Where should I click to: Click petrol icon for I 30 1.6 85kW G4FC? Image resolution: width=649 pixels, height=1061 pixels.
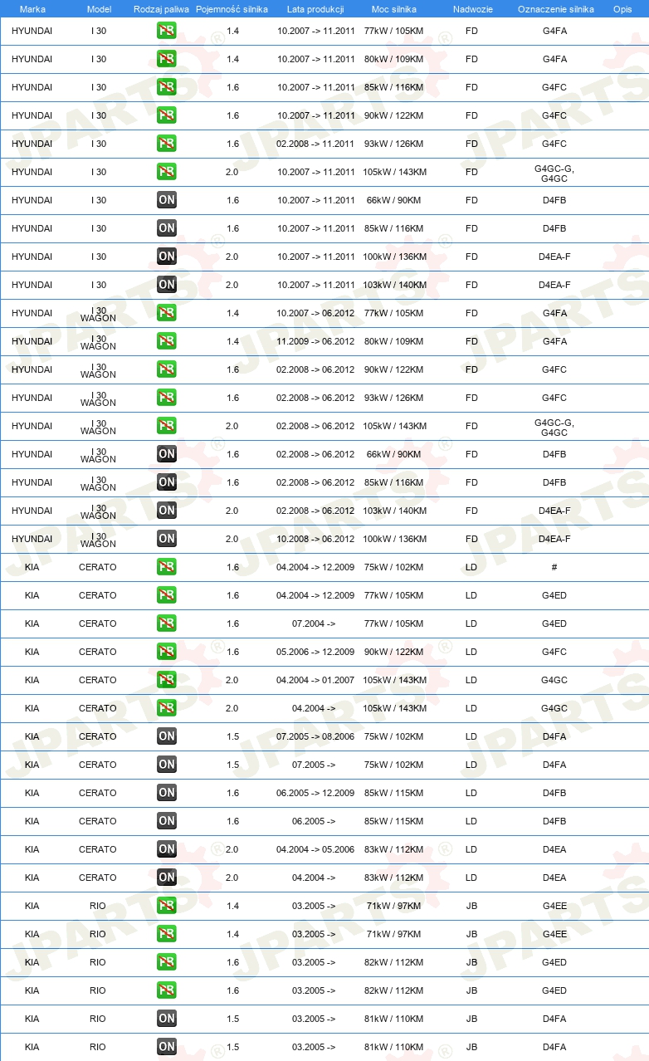click(166, 87)
